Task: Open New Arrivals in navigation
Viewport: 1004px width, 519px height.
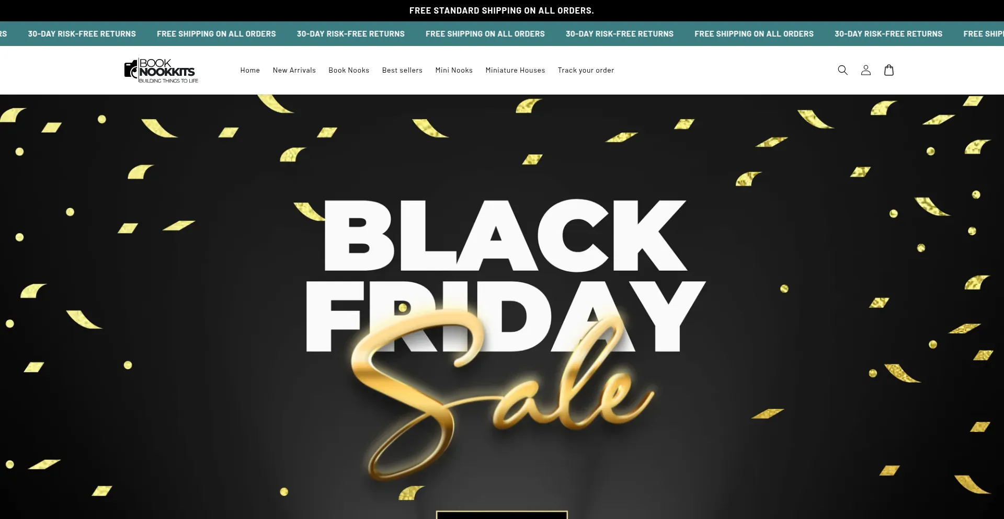Action: (294, 70)
